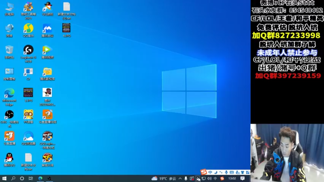Image resolution: width=324 pixels, height=182 pixels.
Task: Open Cortana circle on taskbar
Action: (22, 178)
